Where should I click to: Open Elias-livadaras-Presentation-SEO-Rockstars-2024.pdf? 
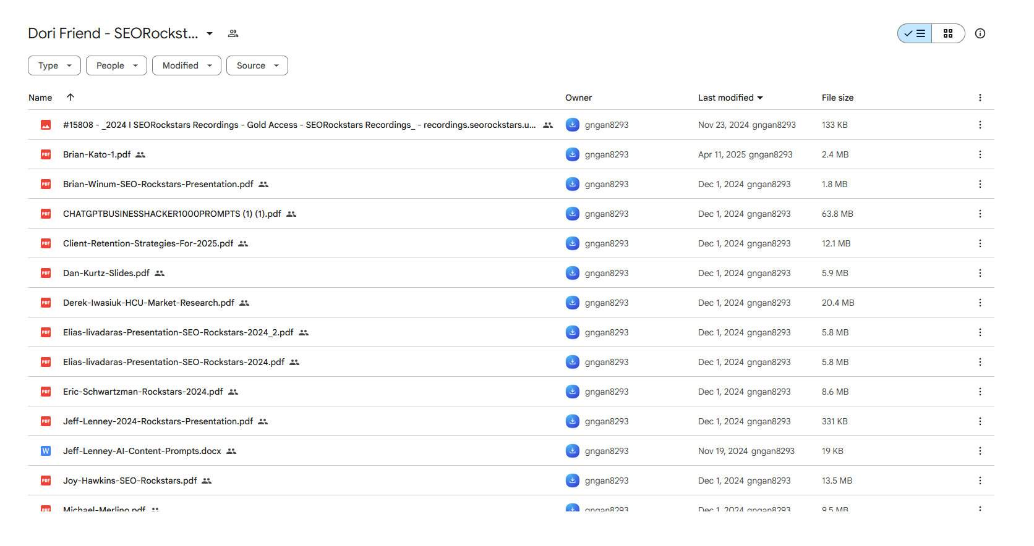tap(174, 362)
